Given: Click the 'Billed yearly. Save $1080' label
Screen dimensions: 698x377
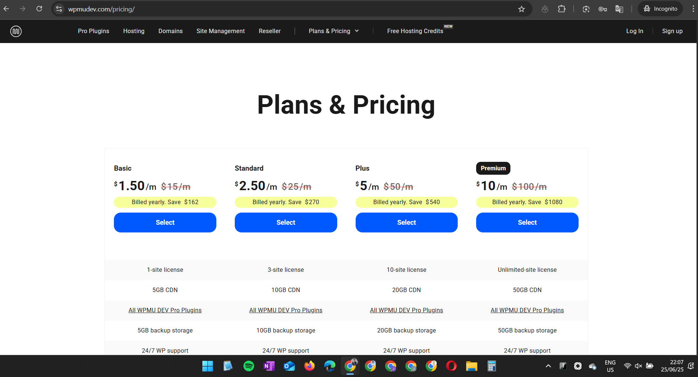Looking at the screenshot, I should [x=527, y=202].
